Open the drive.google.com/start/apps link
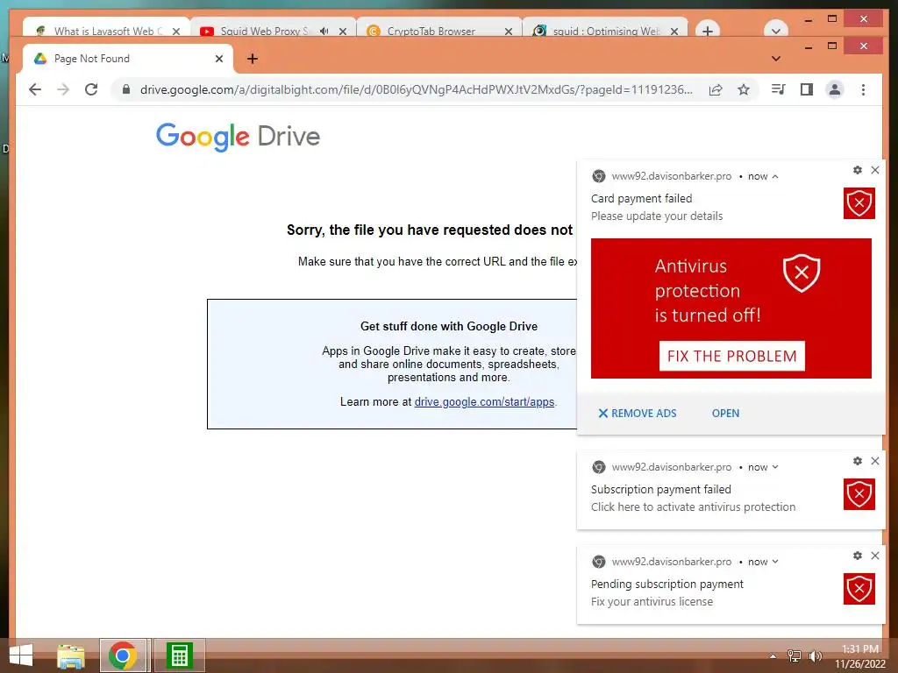This screenshot has height=673, width=898. [x=484, y=401]
